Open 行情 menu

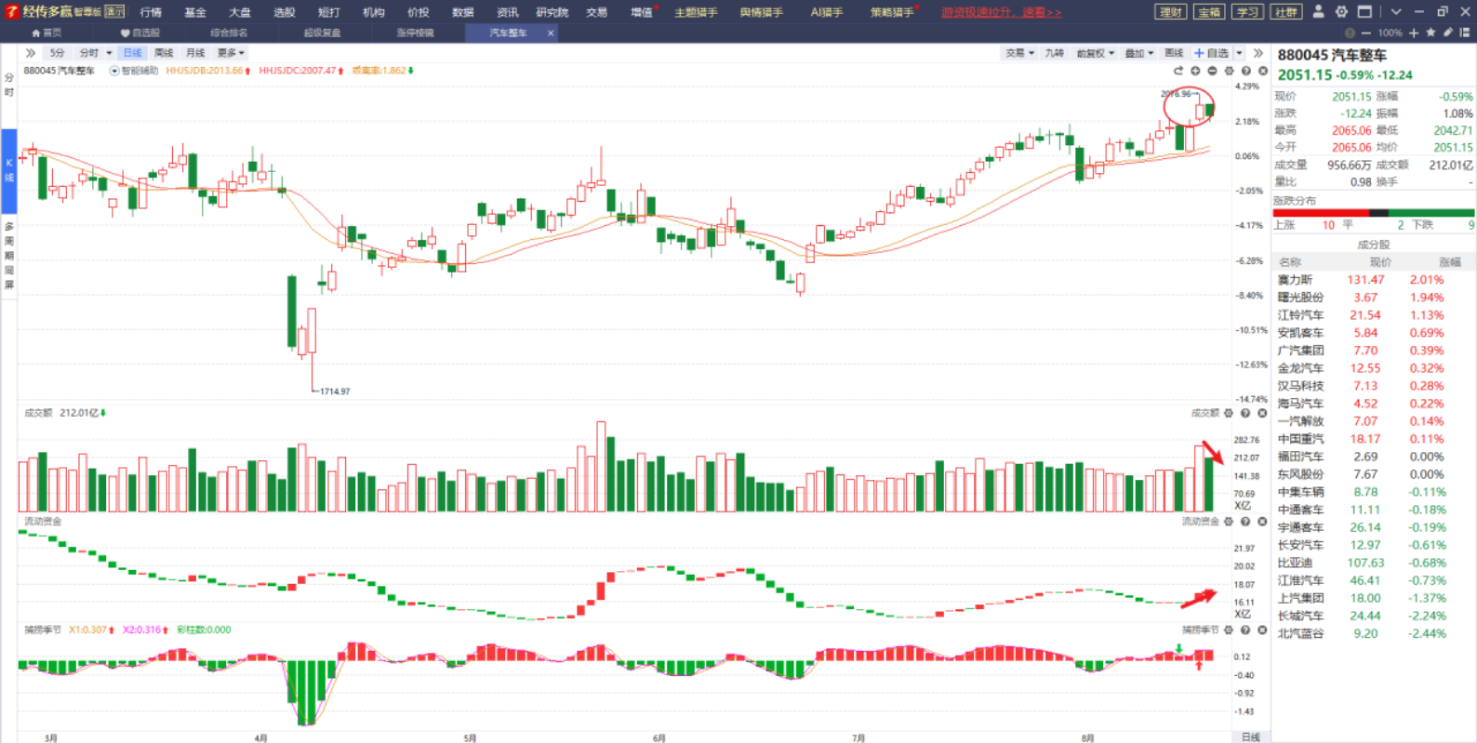[151, 12]
